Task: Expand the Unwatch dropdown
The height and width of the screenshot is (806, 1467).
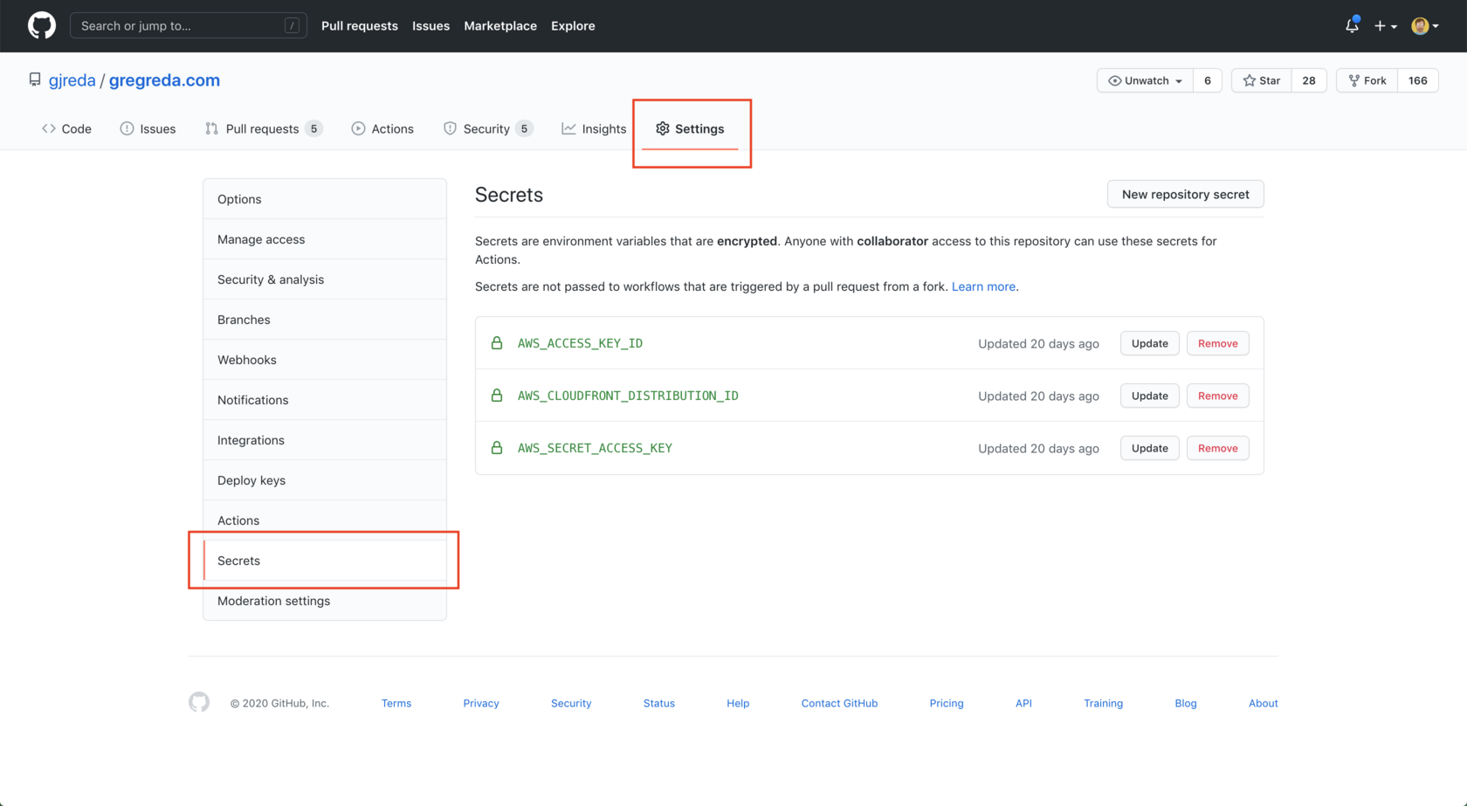Action: coord(1145,80)
